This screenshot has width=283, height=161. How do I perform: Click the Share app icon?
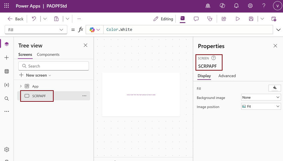[224, 19]
